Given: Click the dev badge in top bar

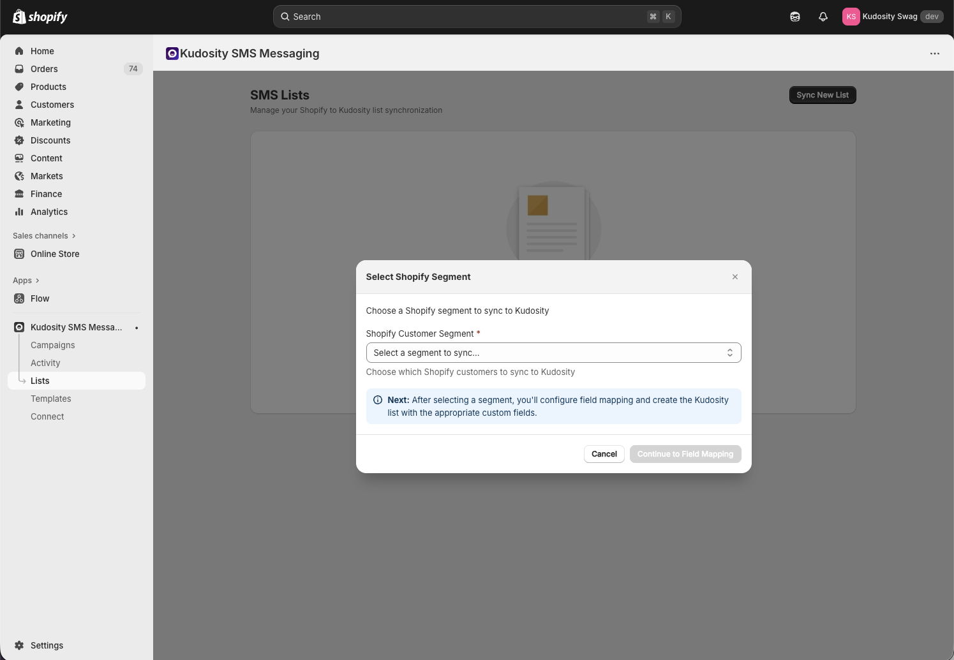Looking at the screenshot, I should pos(932,17).
